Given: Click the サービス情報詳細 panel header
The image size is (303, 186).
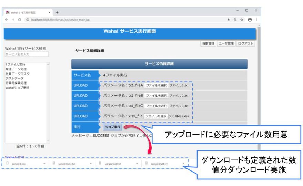Looking at the screenshot, I should pos(159,64).
